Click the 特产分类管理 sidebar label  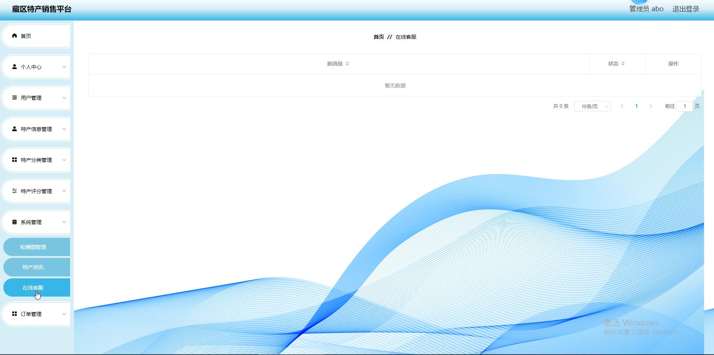coord(36,160)
